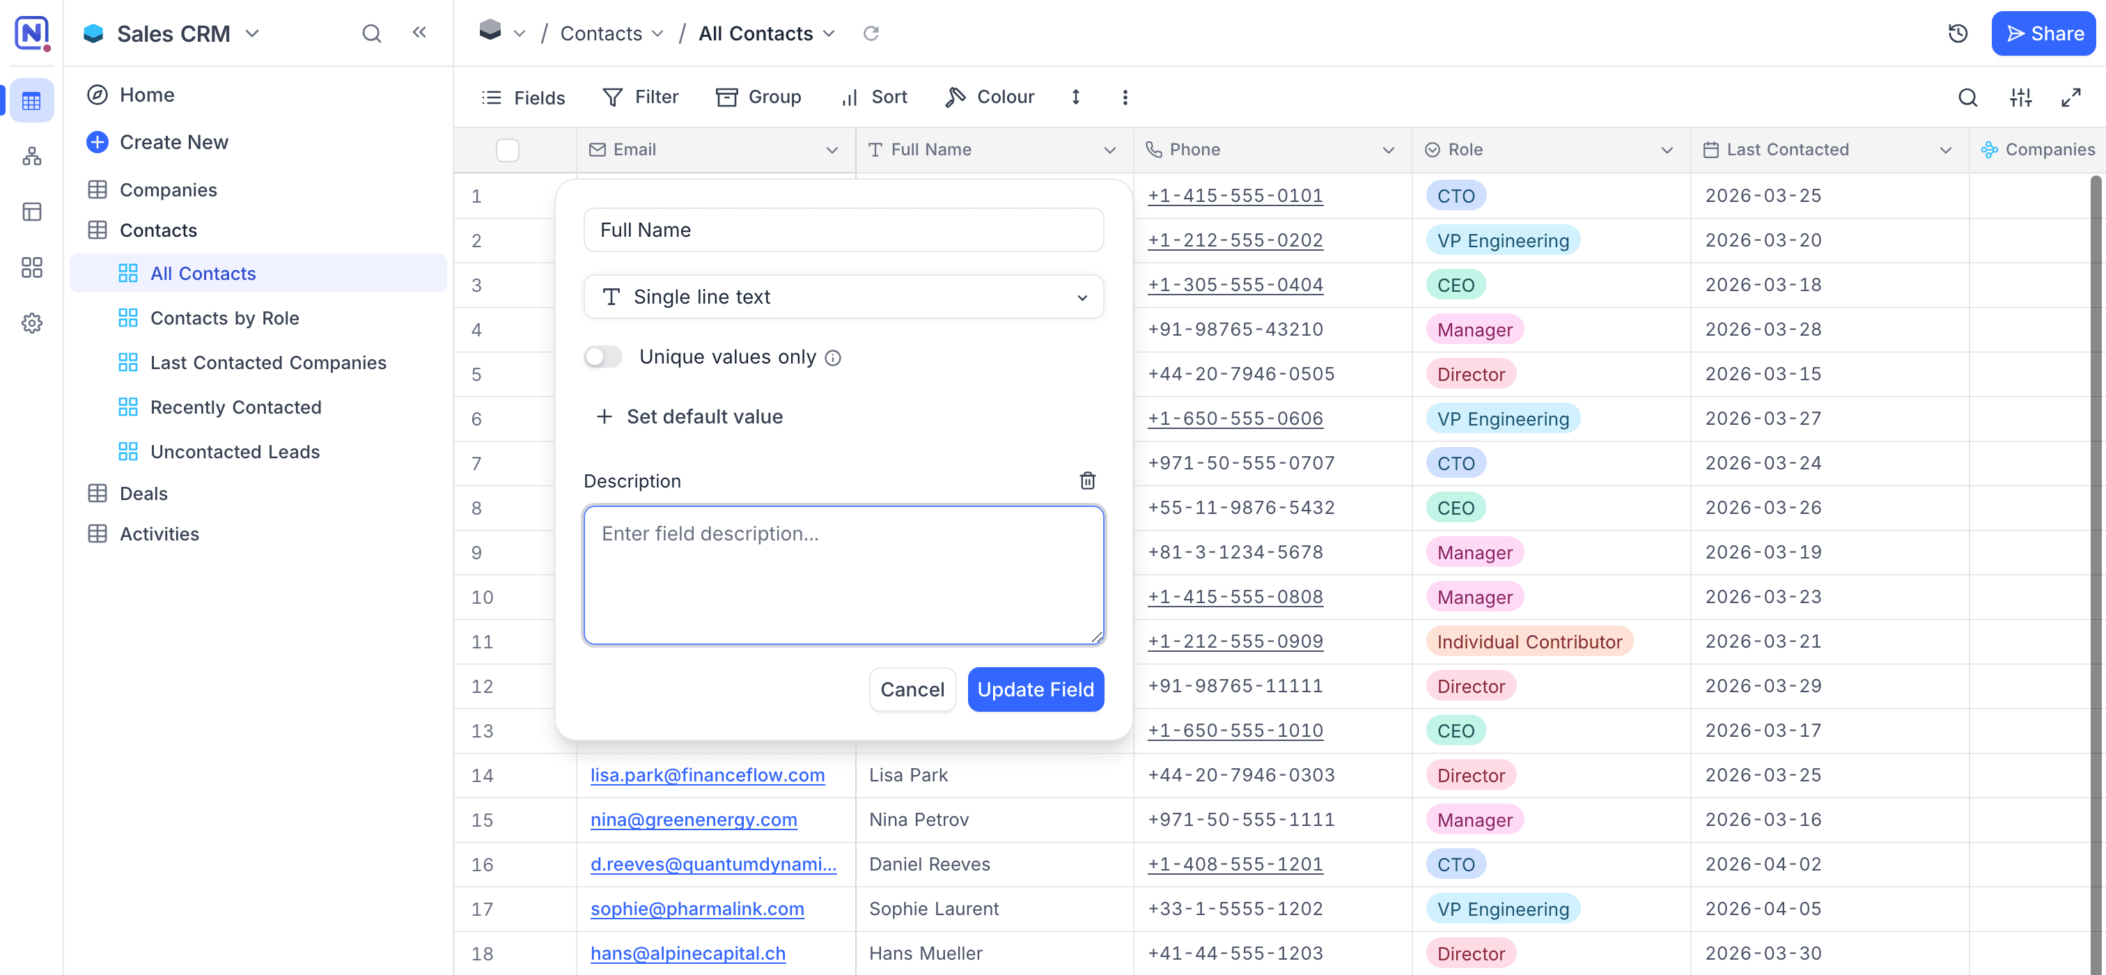The width and height of the screenshot is (2106, 975).
Task: Click the info icon beside Unique values only
Action: pyautogui.click(x=833, y=358)
